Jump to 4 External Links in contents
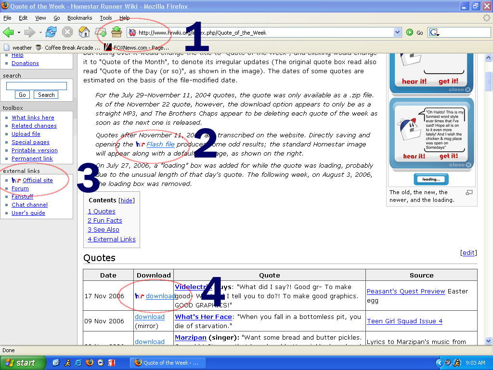Screen dimensions: 493x370 [x=112, y=239]
